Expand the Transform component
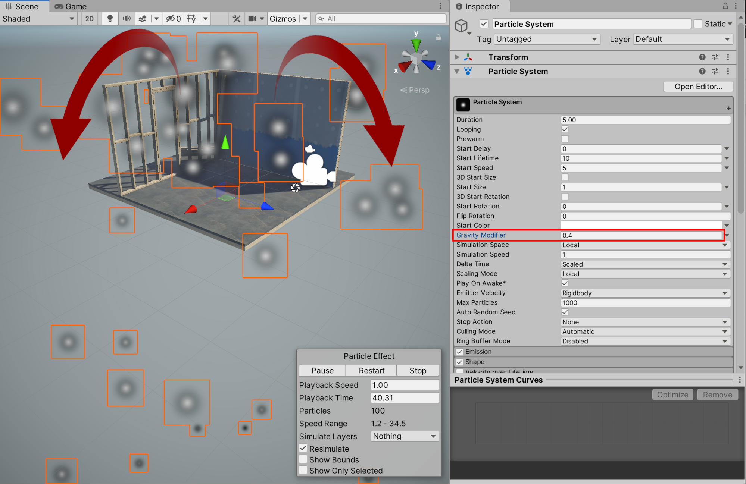746x484 pixels. pos(457,57)
